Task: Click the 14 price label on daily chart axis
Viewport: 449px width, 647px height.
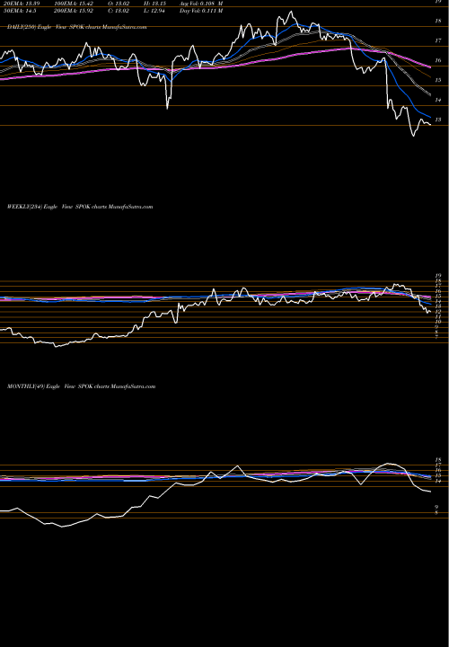Action: point(438,100)
